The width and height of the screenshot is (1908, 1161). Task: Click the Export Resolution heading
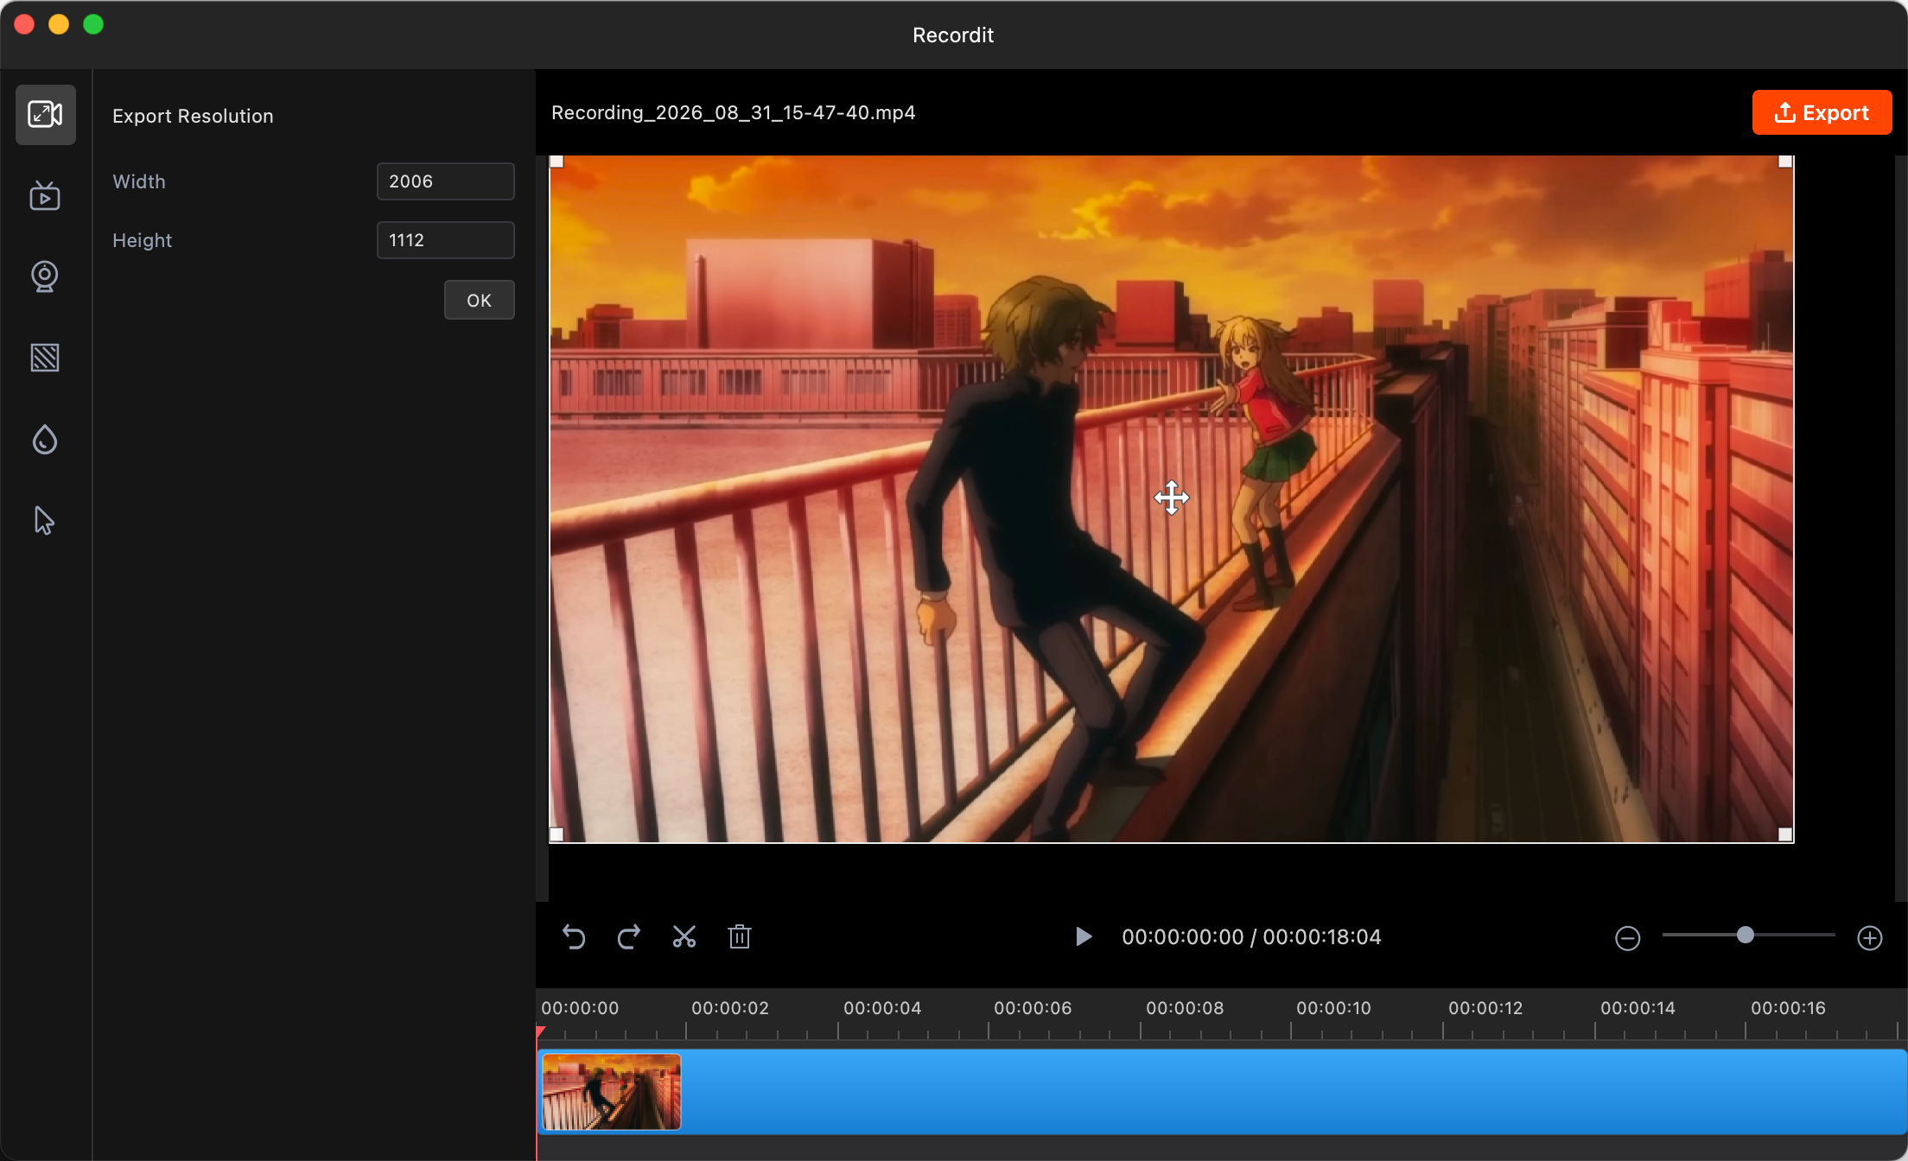(x=193, y=116)
